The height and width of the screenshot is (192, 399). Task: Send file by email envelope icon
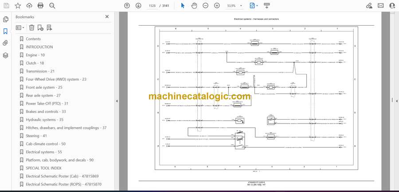click(381, 6)
